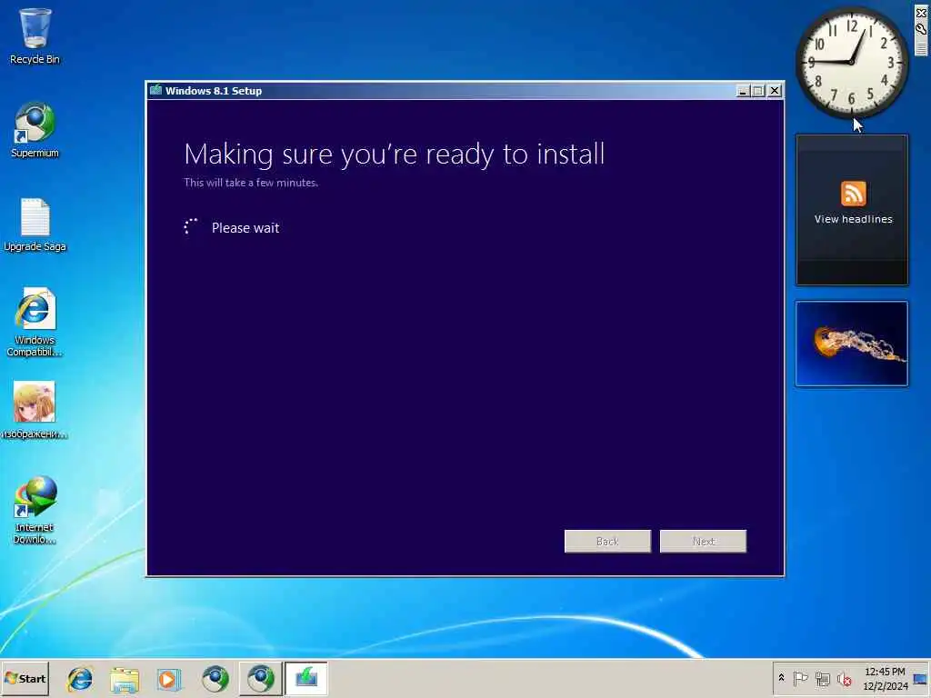Click the jellyfish slideshow gadget picture
931x698 pixels.
(851, 344)
